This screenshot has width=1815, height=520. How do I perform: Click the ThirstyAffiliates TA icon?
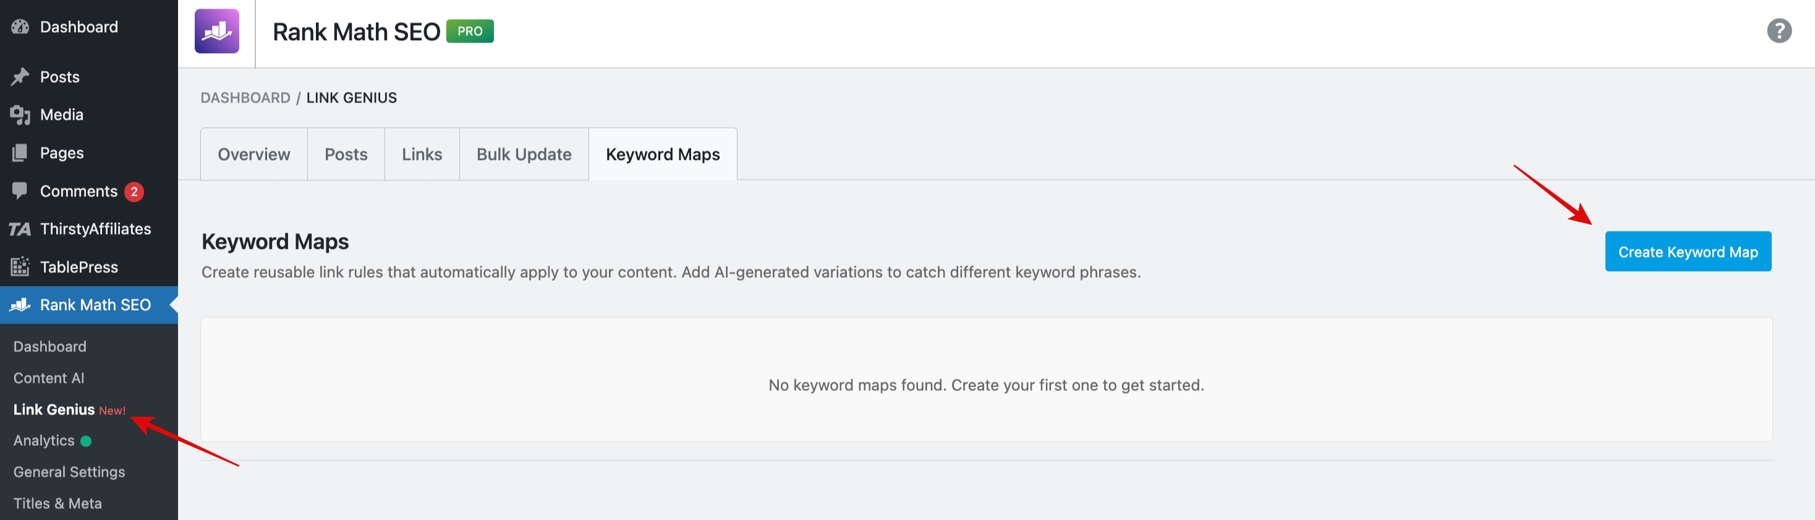20,229
